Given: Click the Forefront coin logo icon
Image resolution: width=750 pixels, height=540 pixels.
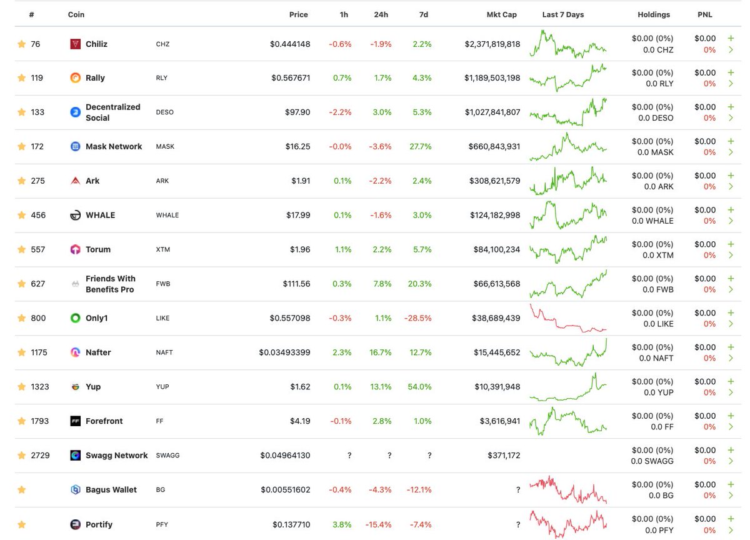Looking at the screenshot, I should (x=75, y=421).
